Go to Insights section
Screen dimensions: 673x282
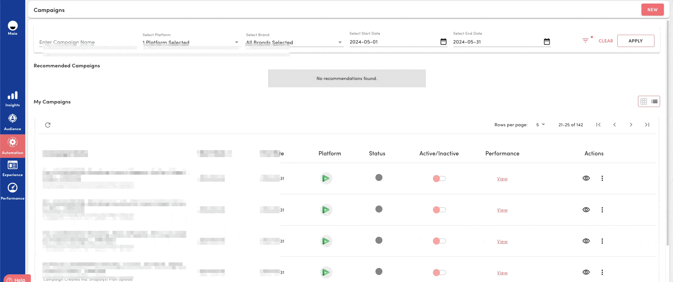(13, 99)
